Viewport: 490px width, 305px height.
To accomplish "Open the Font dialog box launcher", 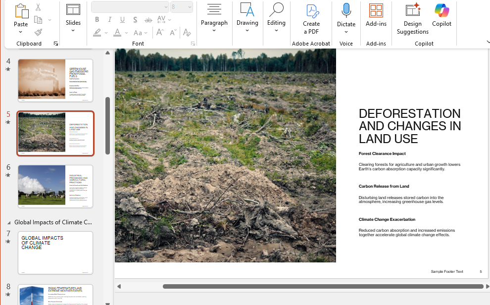I will coord(193,44).
